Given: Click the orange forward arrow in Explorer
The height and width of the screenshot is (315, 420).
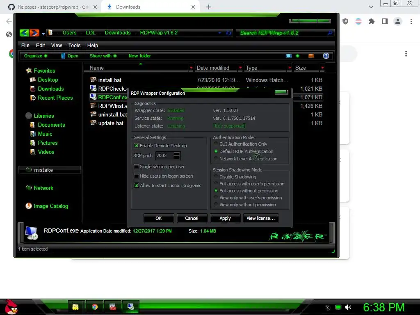Looking at the screenshot, I should (x=34, y=33).
